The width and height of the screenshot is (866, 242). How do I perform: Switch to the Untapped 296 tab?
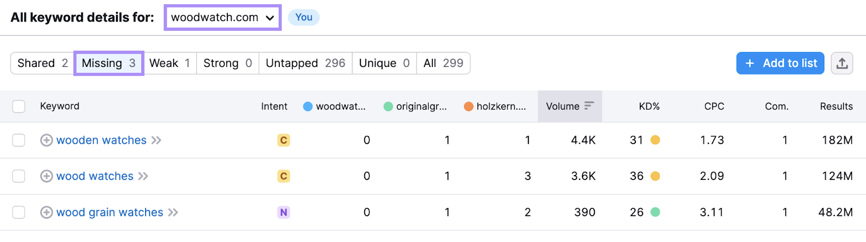pos(305,63)
